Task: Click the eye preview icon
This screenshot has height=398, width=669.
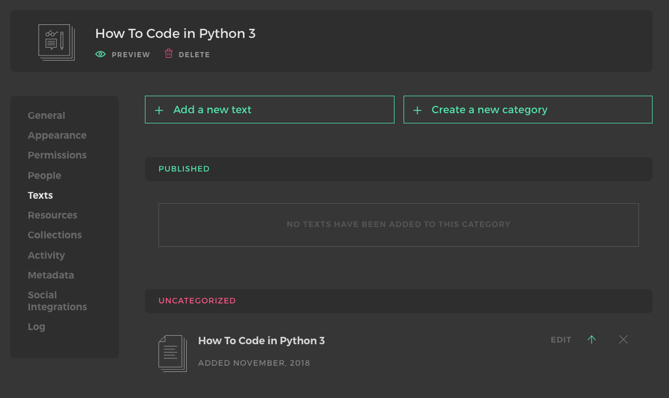Action: [100, 54]
